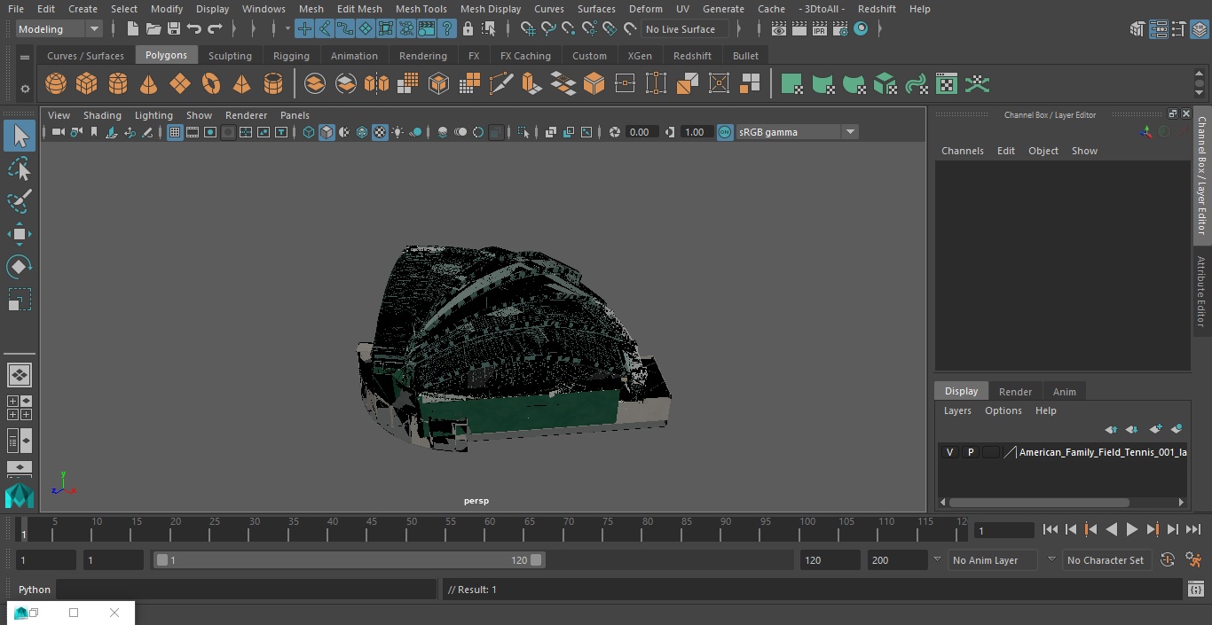Create a polygon pipe from the shelf
Image resolution: width=1212 pixels, height=625 pixels.
[273, 84]
